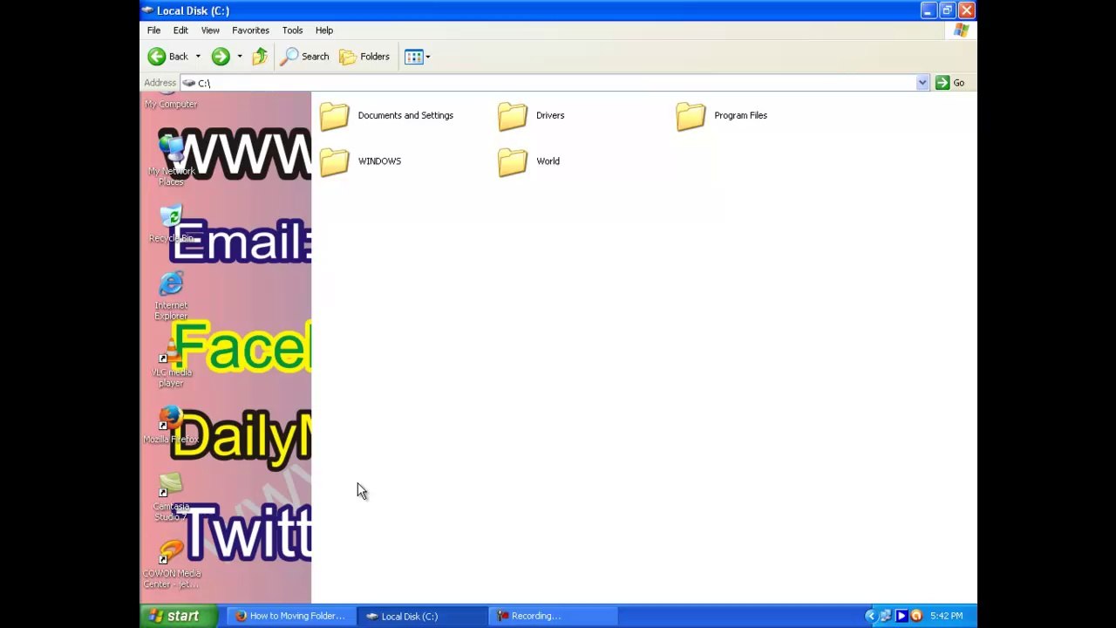Click the Forward arrow button

click(x=221, y=57)
